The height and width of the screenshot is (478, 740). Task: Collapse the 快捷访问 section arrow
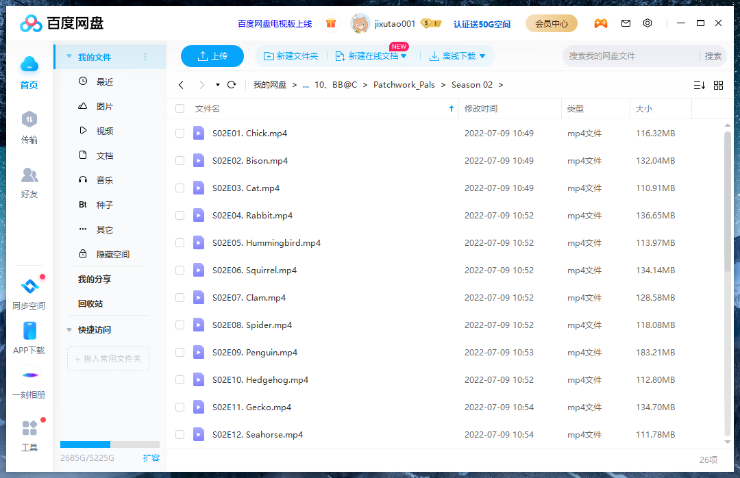click(69, 329)
